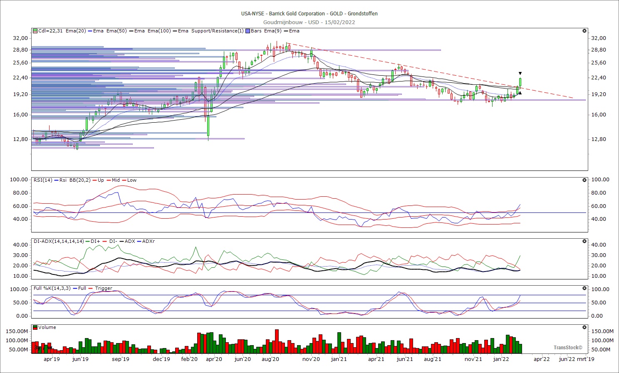619x373 pixels.
Task: Click the 'DI-ADX(14,14,14,14)' panel label
Action: tap(59, 241)
